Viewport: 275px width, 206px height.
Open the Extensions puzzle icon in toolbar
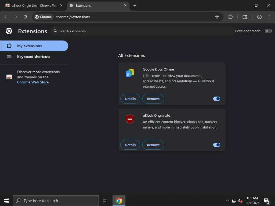coord(231,17)
